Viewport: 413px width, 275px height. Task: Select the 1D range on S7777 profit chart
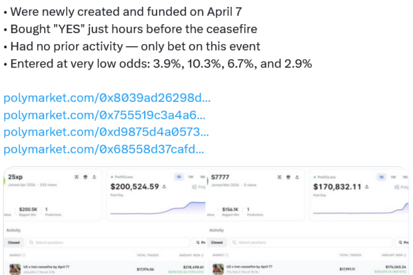pyautogui.click(x=382, y=176)
